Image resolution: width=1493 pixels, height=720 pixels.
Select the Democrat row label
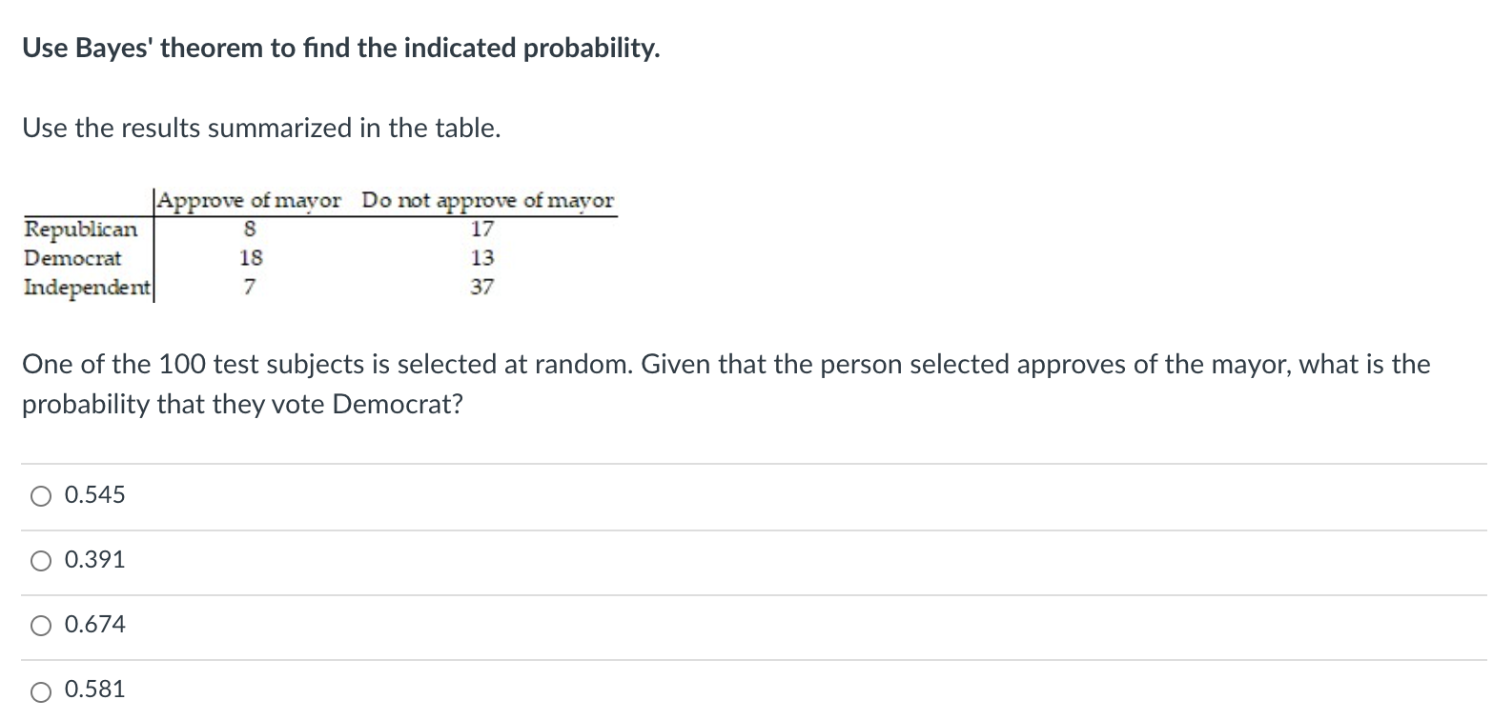pyautogui.click(x=73, y=258)
